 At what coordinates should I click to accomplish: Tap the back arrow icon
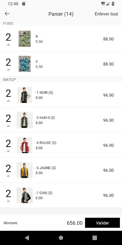[7, 14]
